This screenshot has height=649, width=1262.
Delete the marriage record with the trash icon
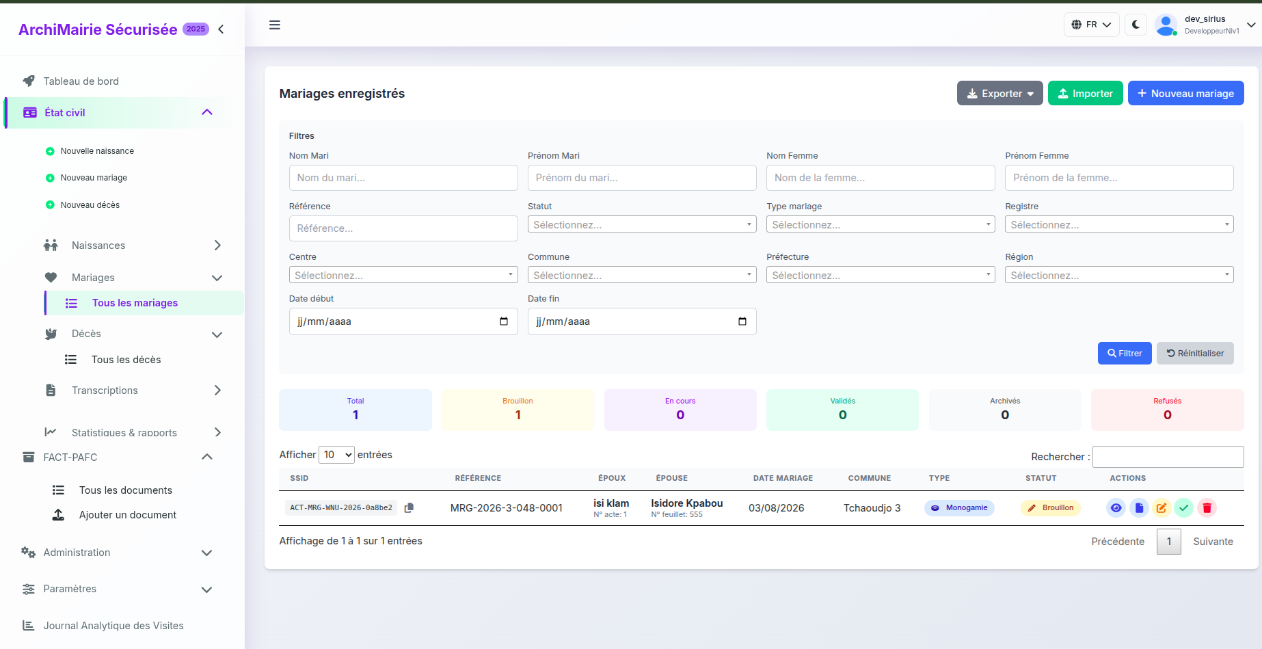[1207, 507]
